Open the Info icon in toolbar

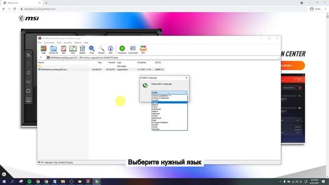(111, 49)
